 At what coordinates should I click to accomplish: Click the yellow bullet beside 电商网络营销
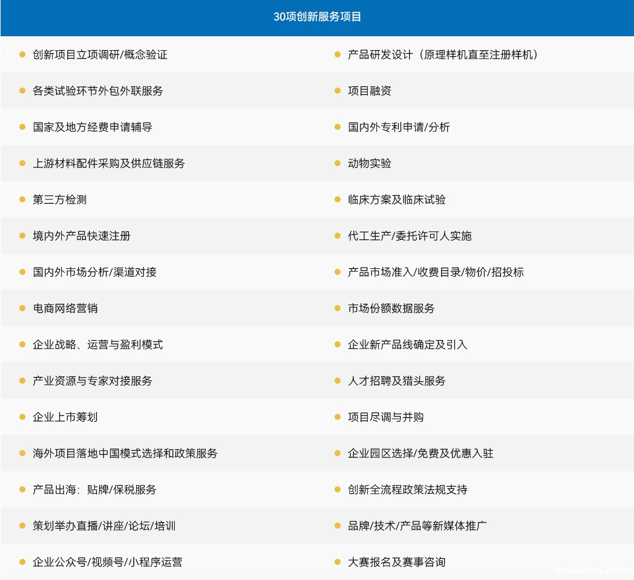tap(22, 308)
